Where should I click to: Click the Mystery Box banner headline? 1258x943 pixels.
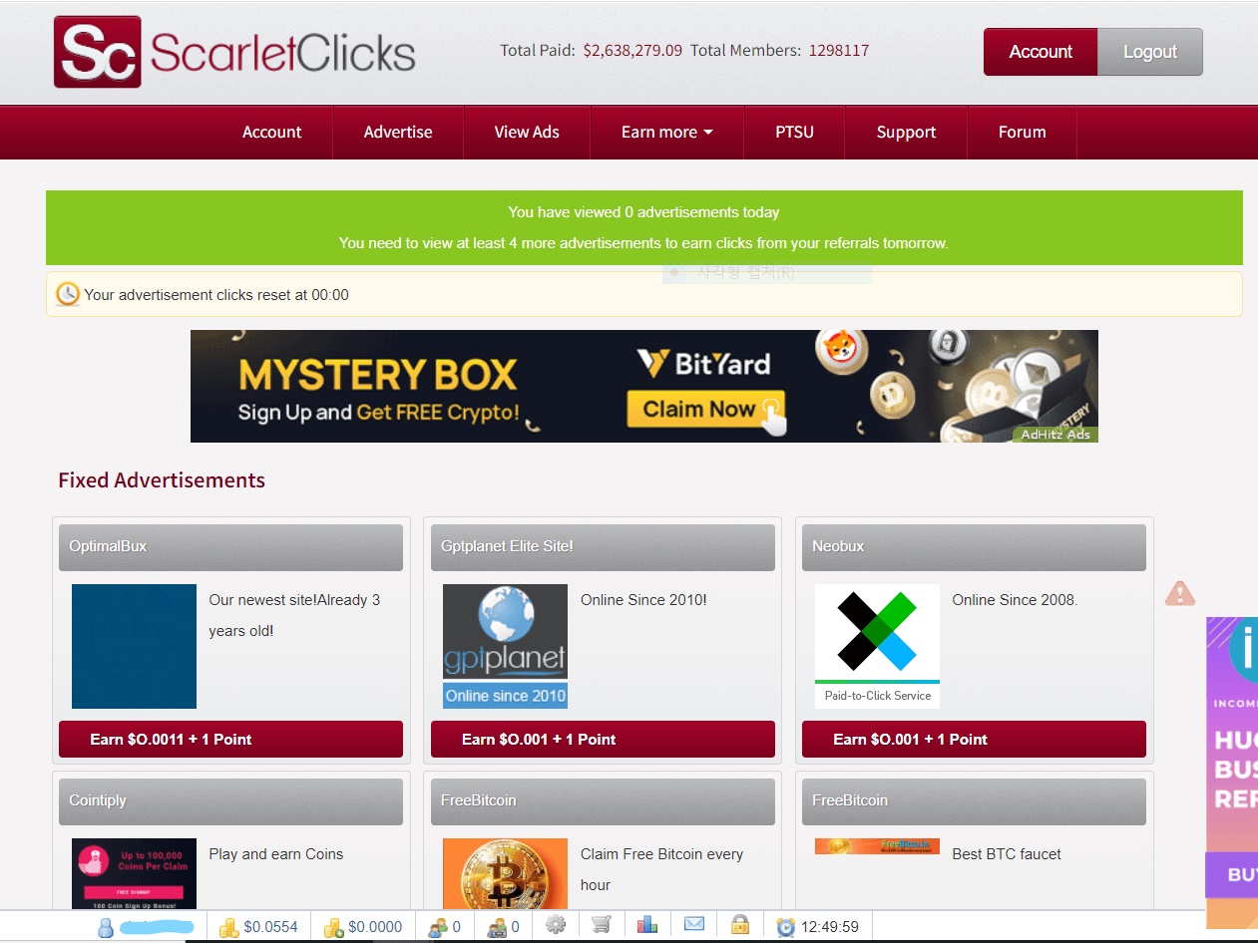click(378, 375)
